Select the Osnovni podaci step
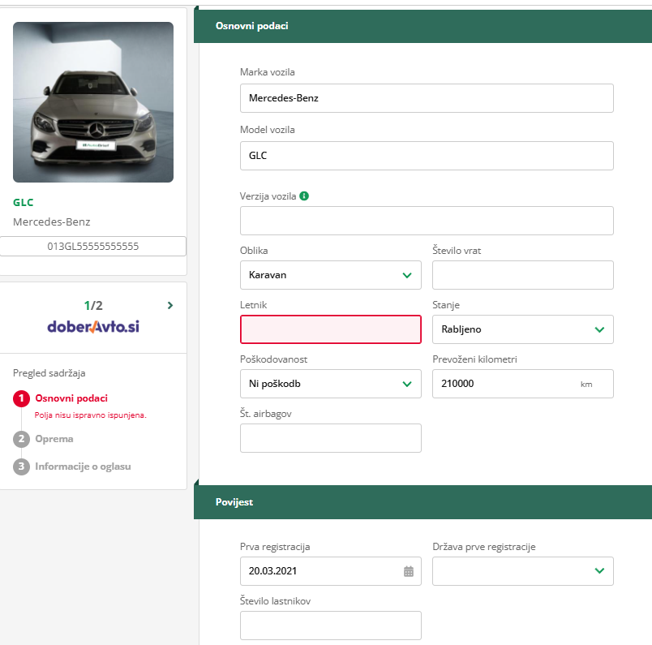Image resolution: width=652 pixels, height=645 pixels. coord(71,398)
